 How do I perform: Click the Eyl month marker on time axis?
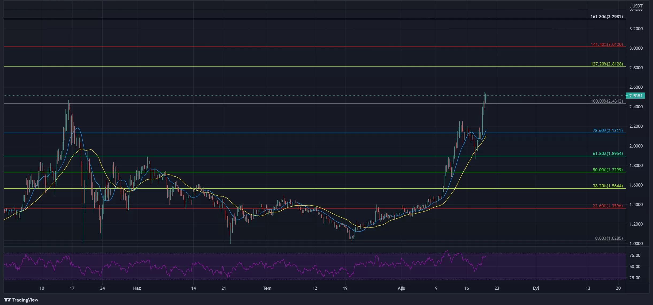click(536, 288)
